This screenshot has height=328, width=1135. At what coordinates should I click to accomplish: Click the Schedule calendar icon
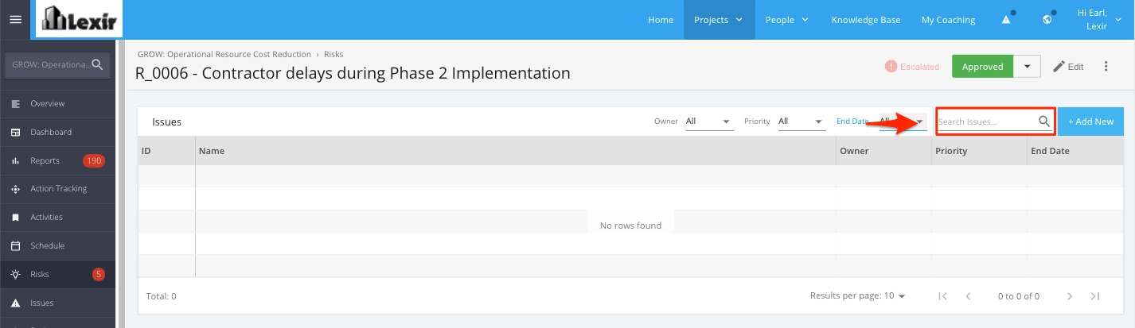(x=15, y=246)
